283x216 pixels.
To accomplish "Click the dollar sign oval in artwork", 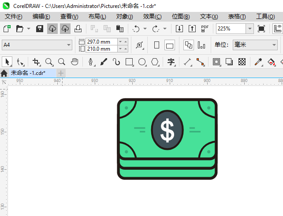I will pyautogui.click(x=168, y=130).
